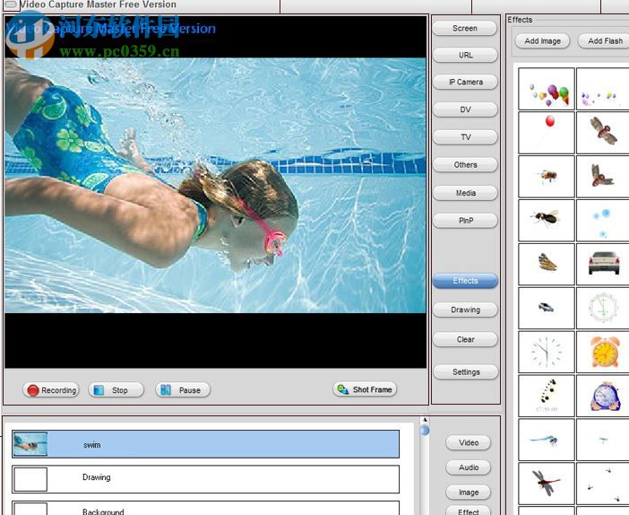Select the tiny distant dragonfly effect

pos(603,440)
